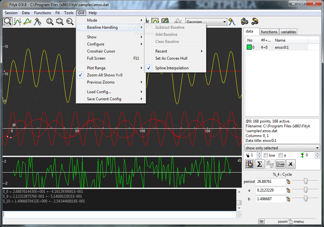Viewport: 324px width, 227px height.
Task: Open the Fit menu
Action: [57, 13]
